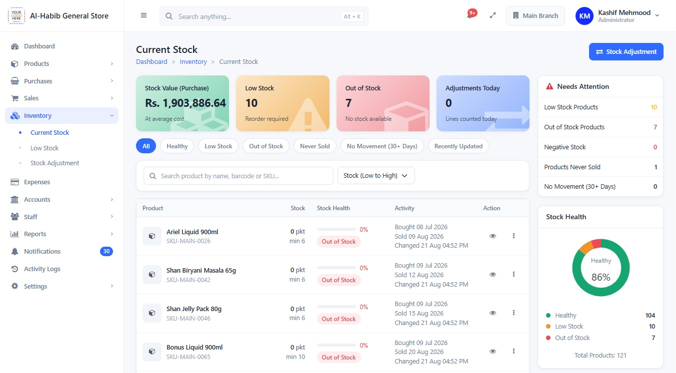Click Ariel Liquid stock health progress bar
This screenshot has width=676, height=373.
pos(336,230)
